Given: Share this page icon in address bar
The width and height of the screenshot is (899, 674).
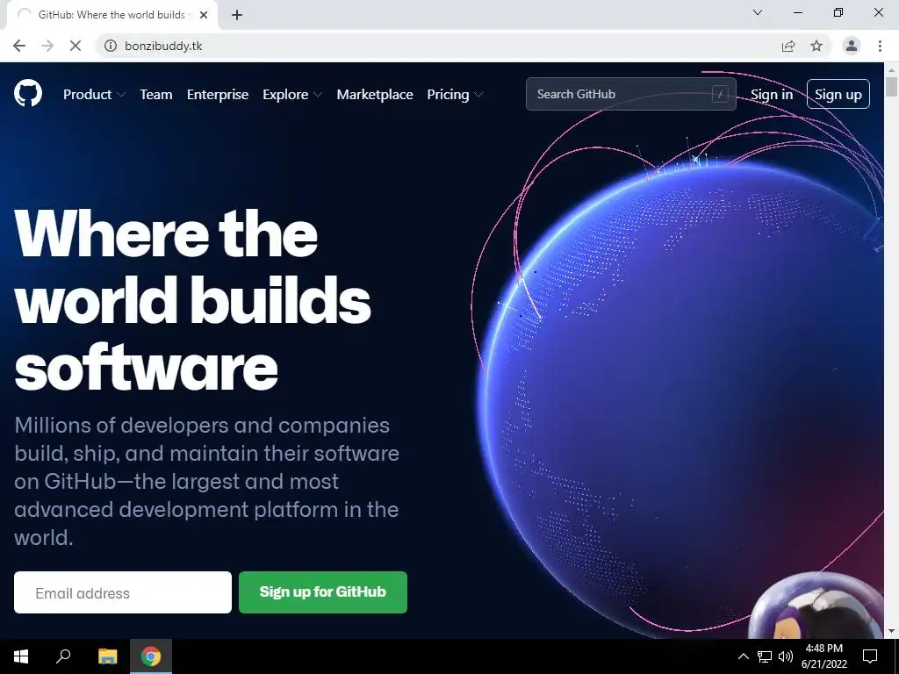Looking at the screenshot, I should tap(788, 46).
